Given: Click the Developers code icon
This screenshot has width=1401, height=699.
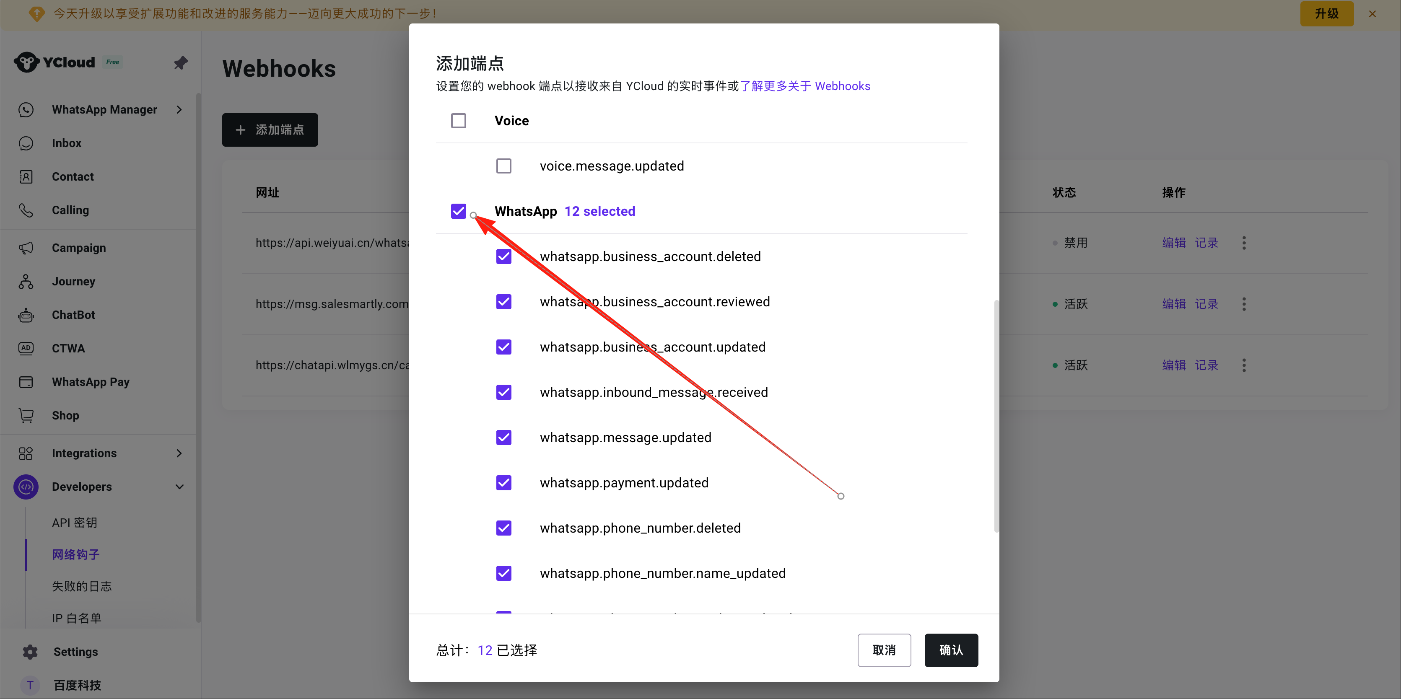Looking at the screenshot, I should pyautogui.click(x=26, y=487).
